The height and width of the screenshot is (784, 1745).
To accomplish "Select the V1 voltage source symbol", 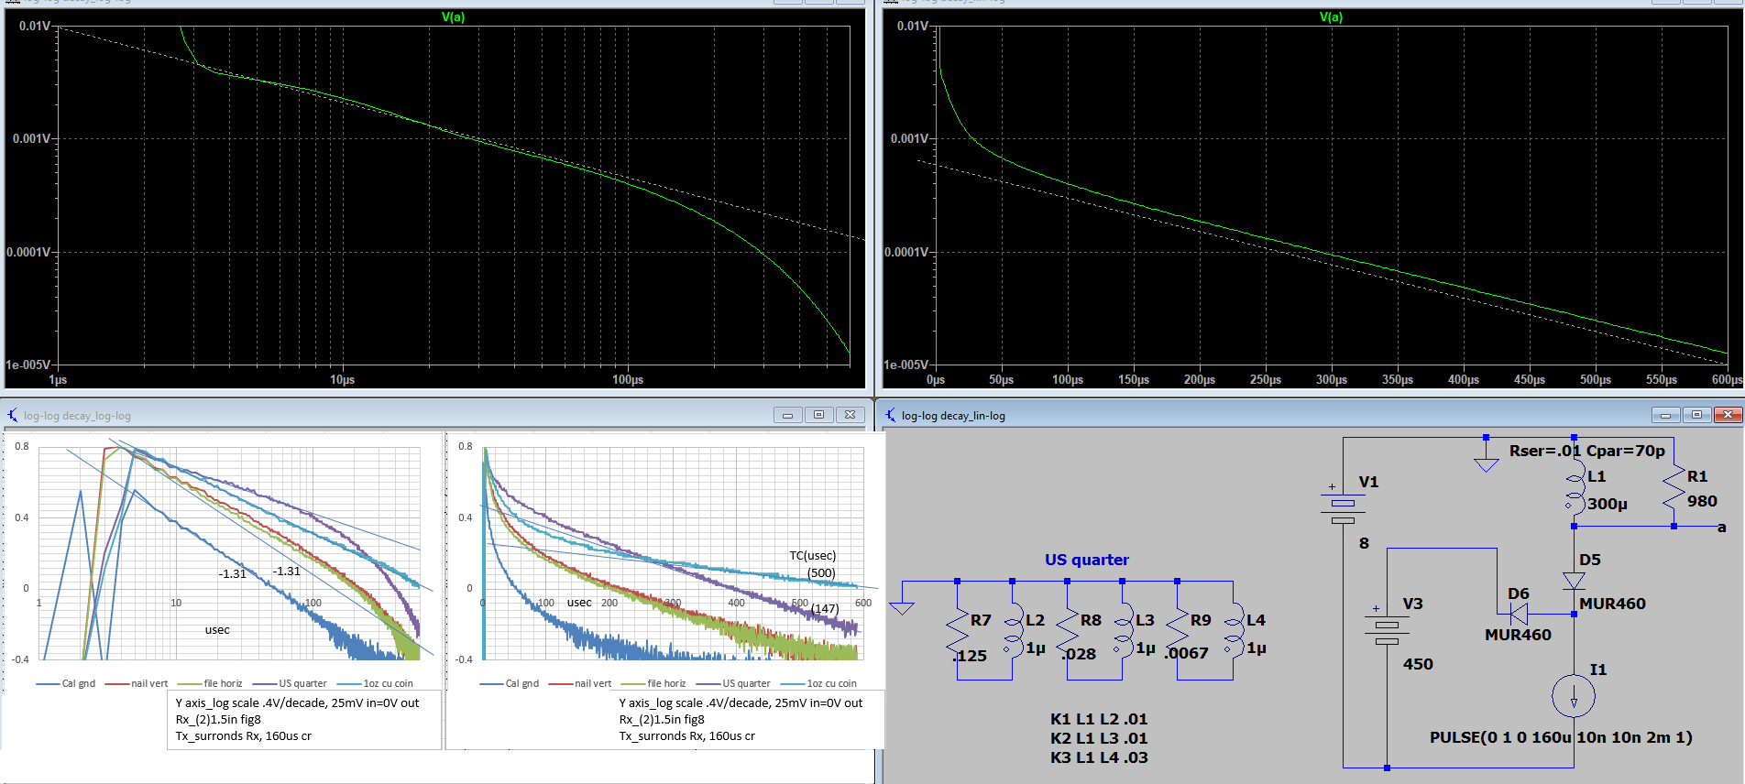I will pyautogui.click(x=1343, y=504).
